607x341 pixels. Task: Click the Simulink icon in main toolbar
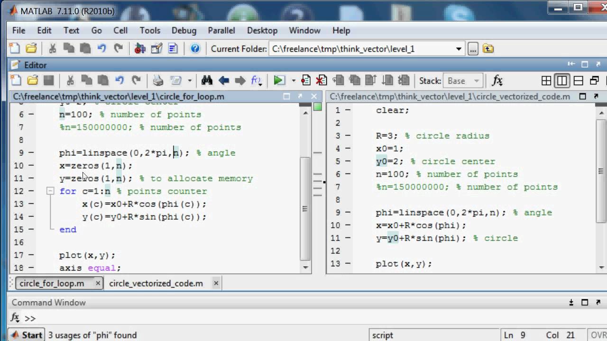tap(140, 48)
